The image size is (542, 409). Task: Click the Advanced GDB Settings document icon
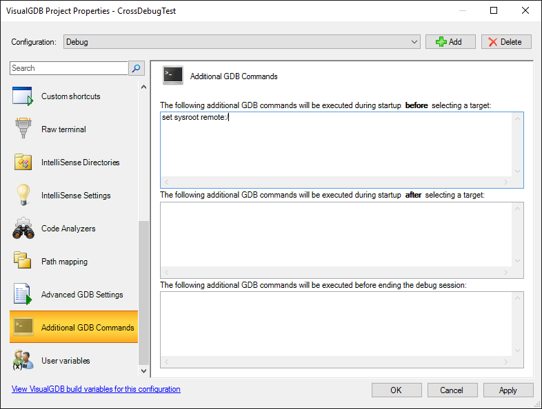(23, 294)
